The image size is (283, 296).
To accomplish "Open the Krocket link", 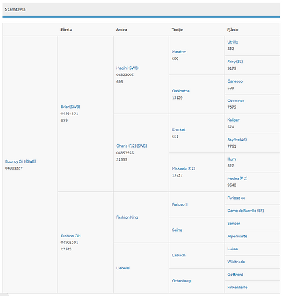I will coord(178,129).
